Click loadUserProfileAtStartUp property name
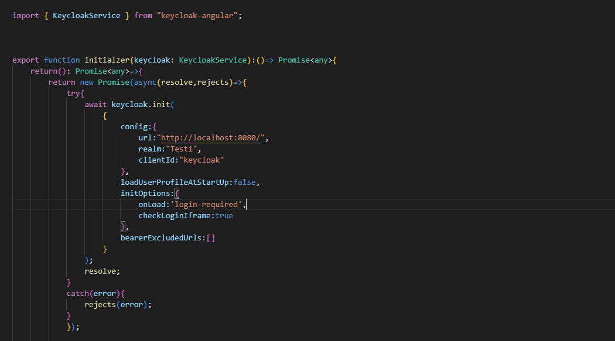This screenshot has width=615, height=341. tap(175, 182)
